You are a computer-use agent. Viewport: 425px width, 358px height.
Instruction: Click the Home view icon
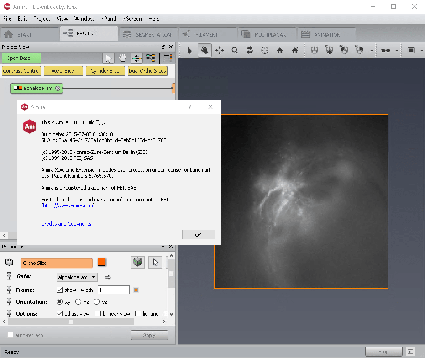(280, 50)
